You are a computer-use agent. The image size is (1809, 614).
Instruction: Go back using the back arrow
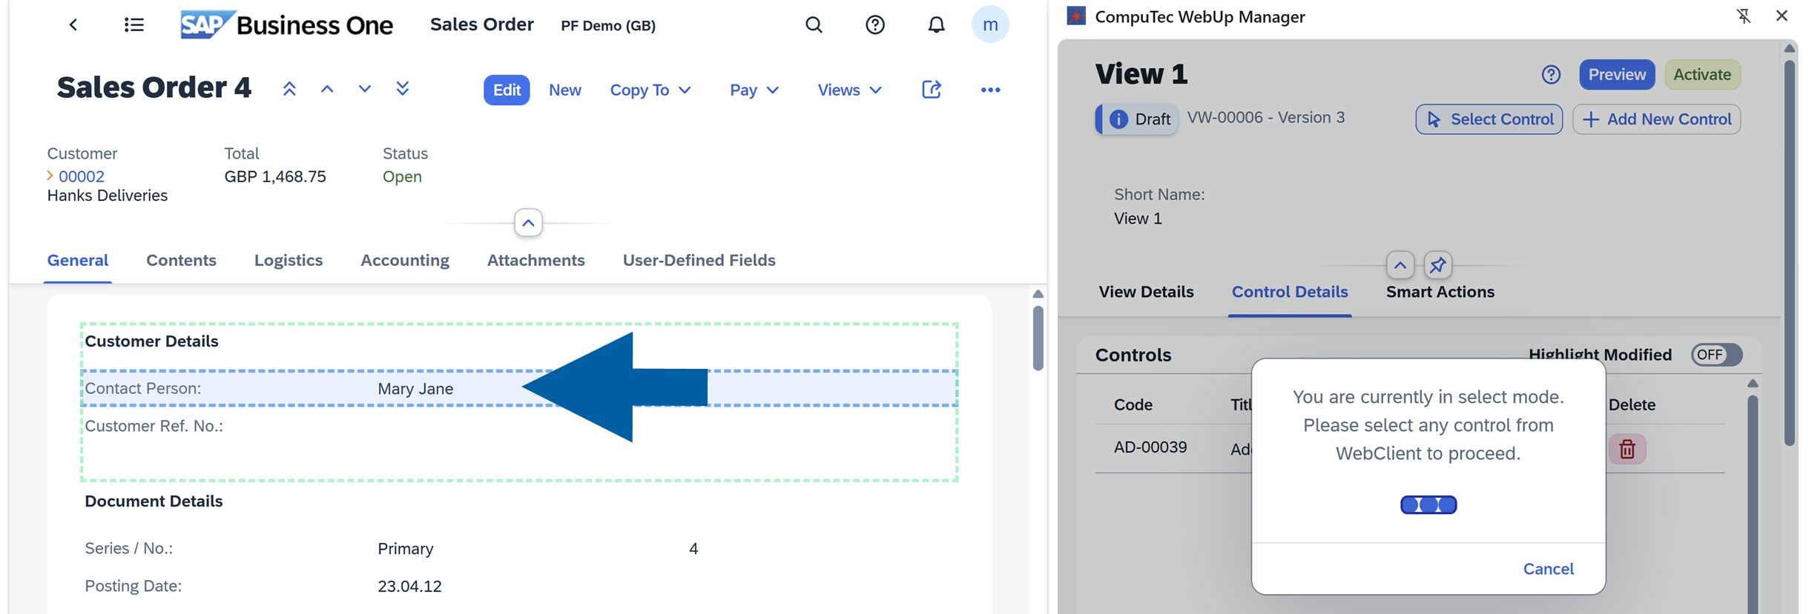(x=73, y=25)
